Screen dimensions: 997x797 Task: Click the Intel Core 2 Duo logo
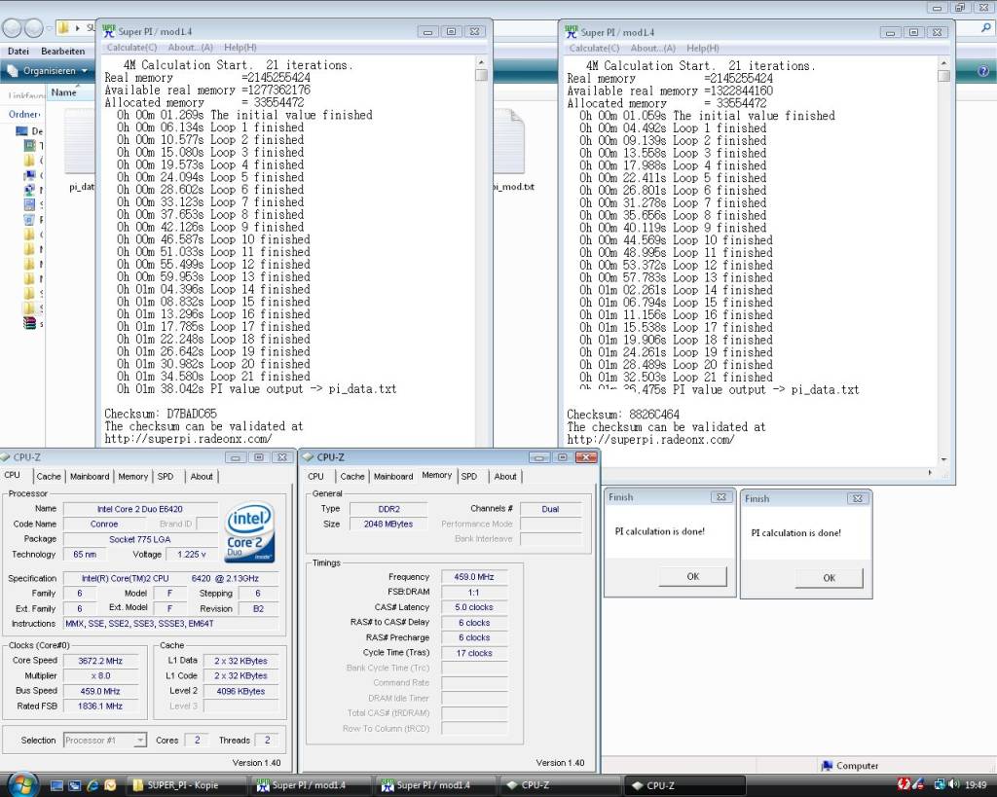pos(250,532)
